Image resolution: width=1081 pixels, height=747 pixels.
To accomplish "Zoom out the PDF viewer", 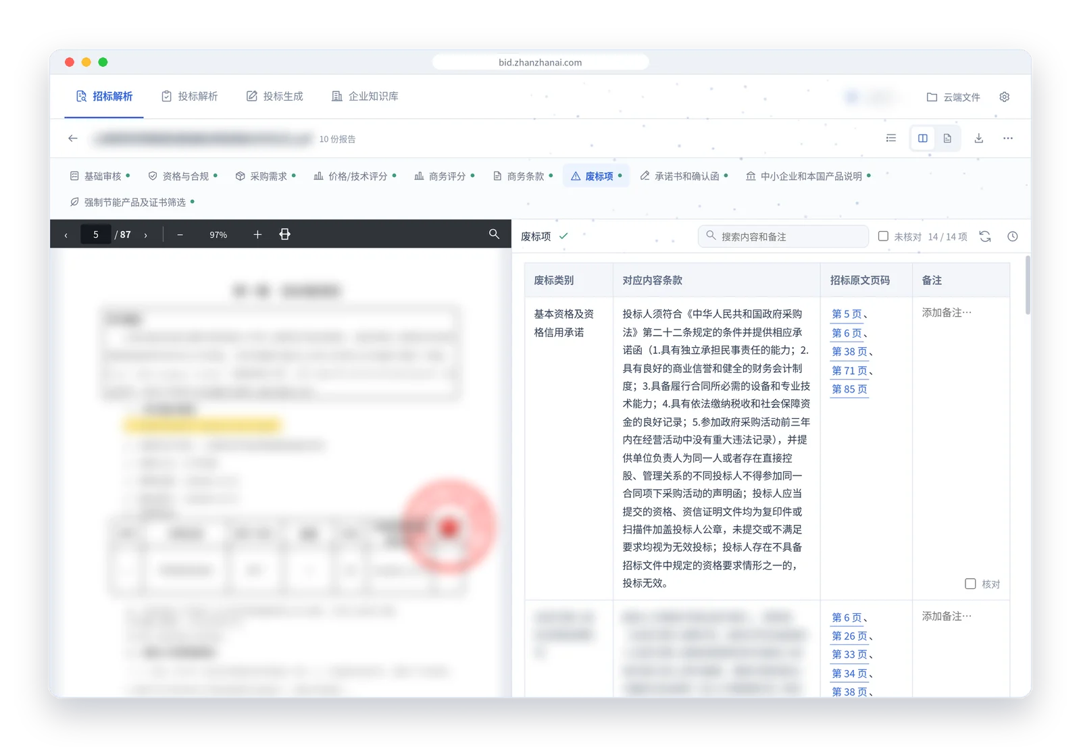I will pos(180,235).
